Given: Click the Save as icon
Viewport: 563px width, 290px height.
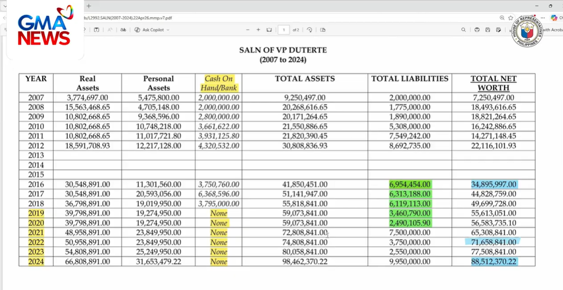Looking at the screenshot, I should point(499,30).
